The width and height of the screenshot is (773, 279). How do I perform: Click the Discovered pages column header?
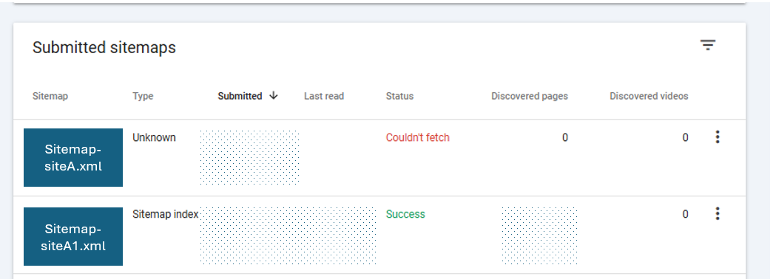pyautogui.click(x=530, y=96)
